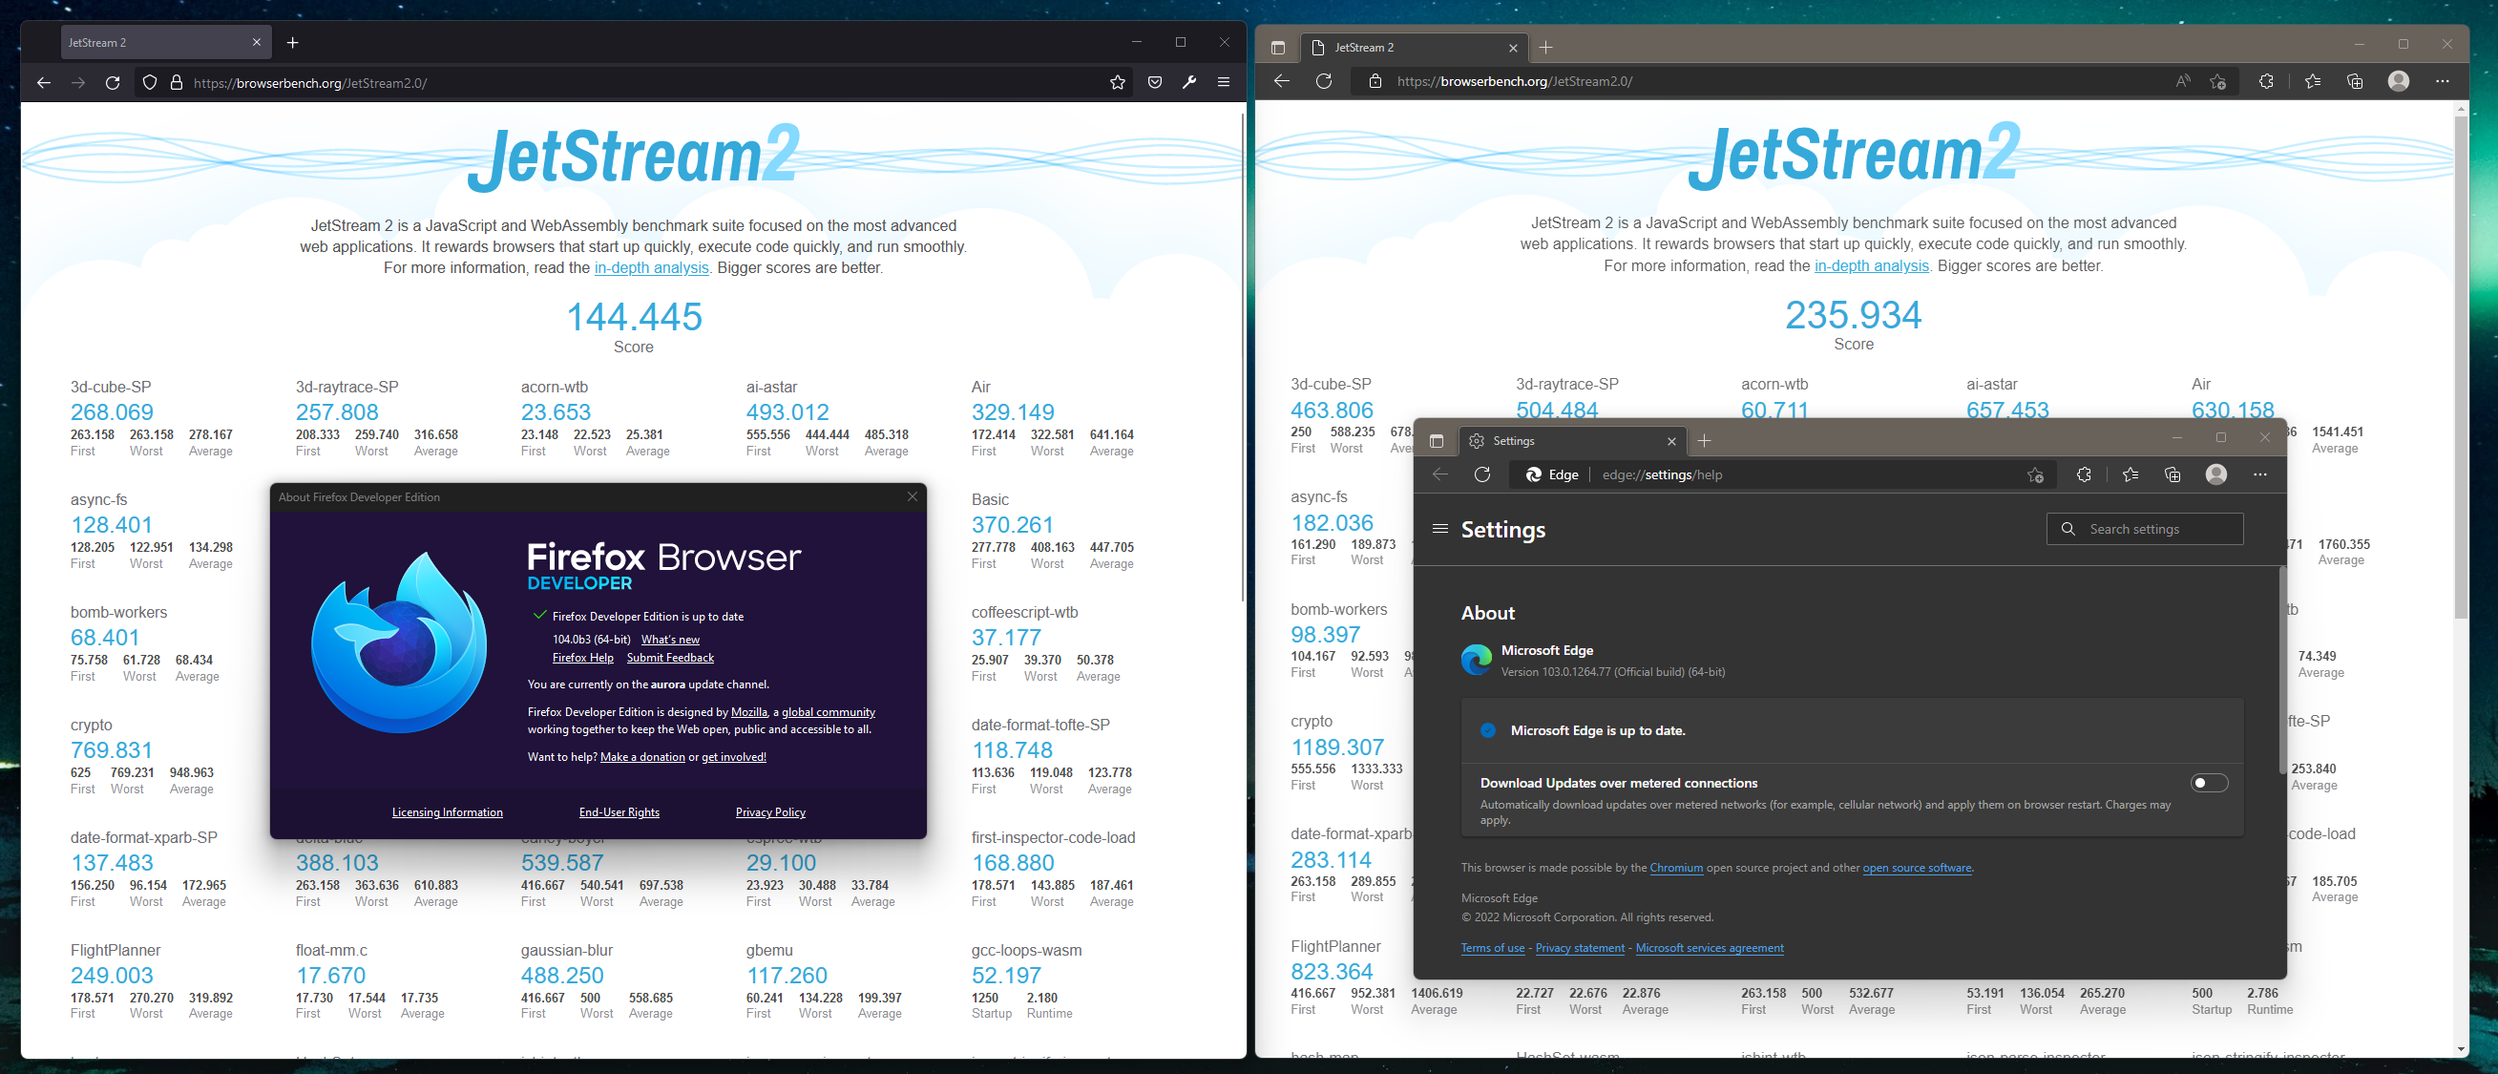Click profile avatar in Edge JetStream window
This screenshot has height=1074, width=2498.
(x=2399, y=81)
